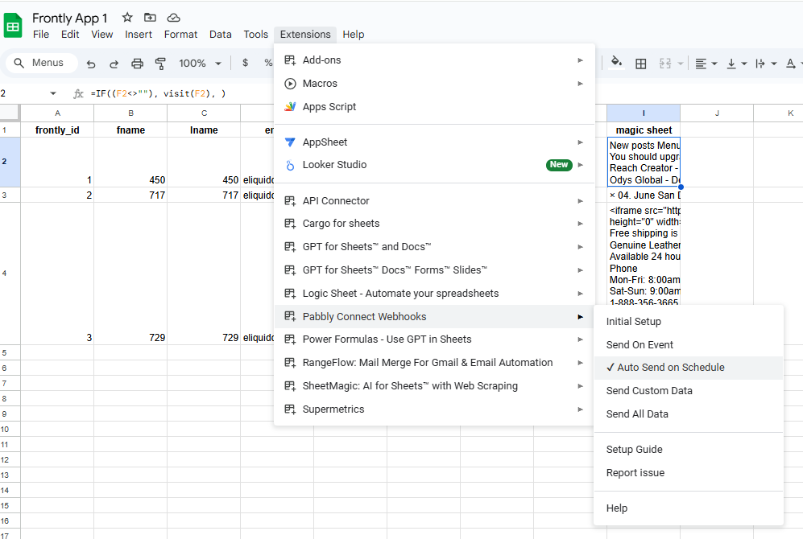Image resolution: width=803 pixels, height=539 pixels.
Task: Expand the Add-ons submenu arrow
Action: [580, 60]
